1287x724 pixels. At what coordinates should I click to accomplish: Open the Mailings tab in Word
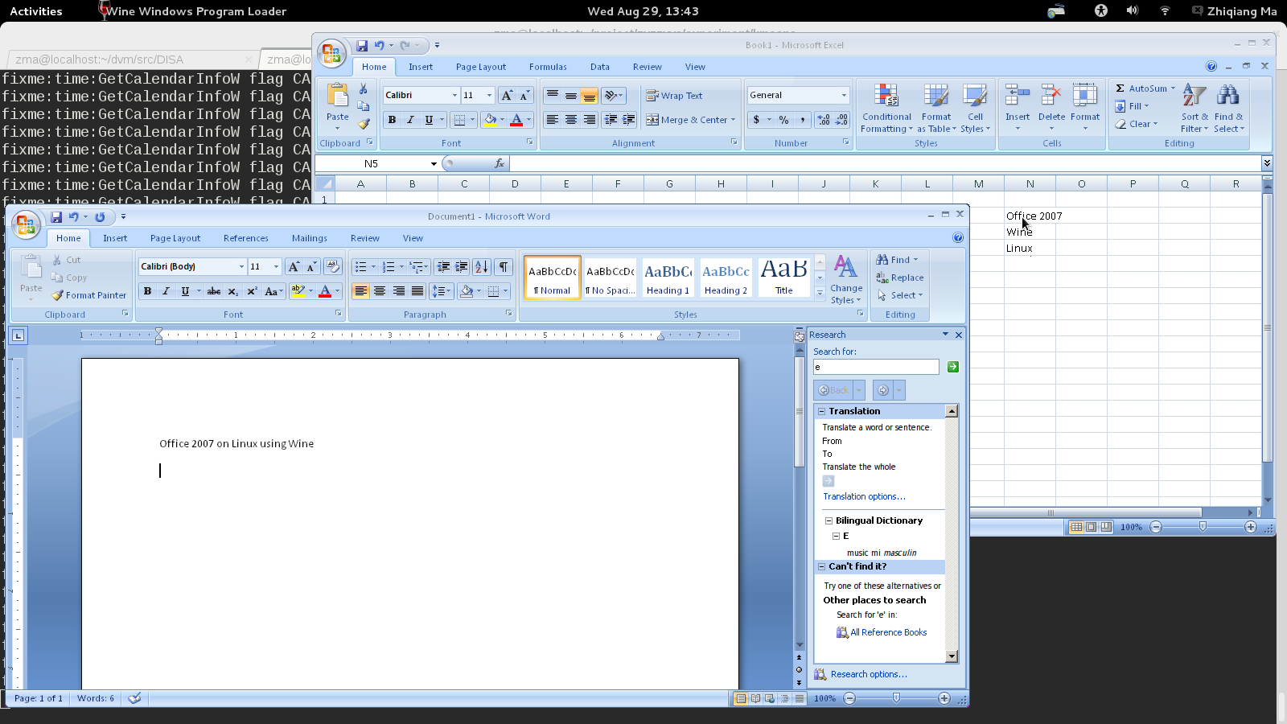(x=310, y=238)
